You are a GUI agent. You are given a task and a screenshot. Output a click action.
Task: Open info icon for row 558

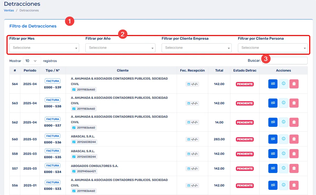click(283, 154)
